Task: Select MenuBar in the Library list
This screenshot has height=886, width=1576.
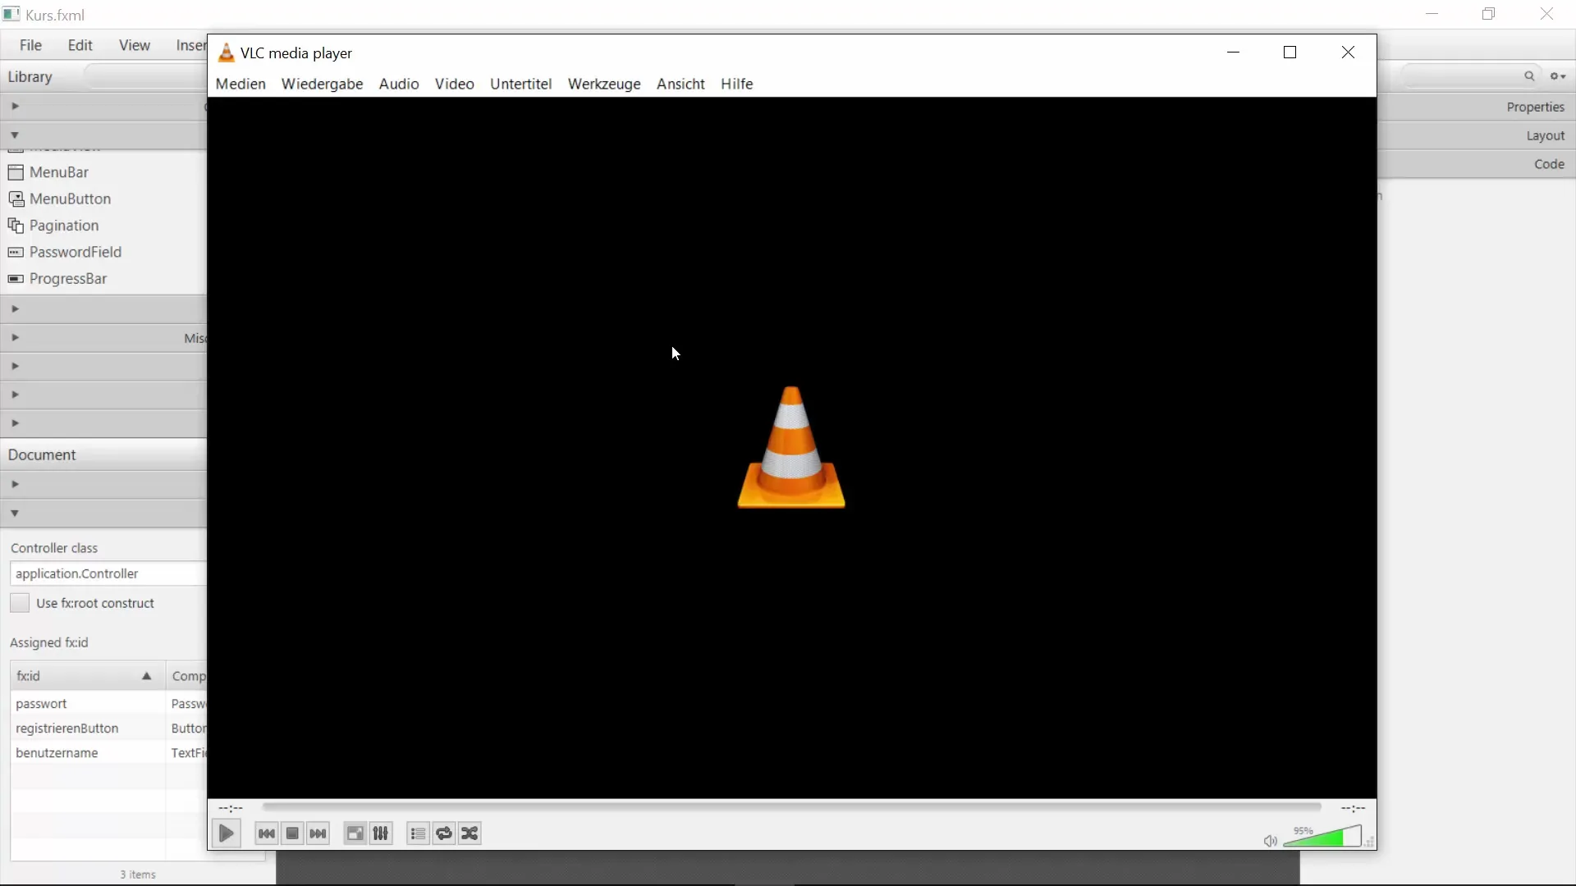Action: (x=103, y=172)
